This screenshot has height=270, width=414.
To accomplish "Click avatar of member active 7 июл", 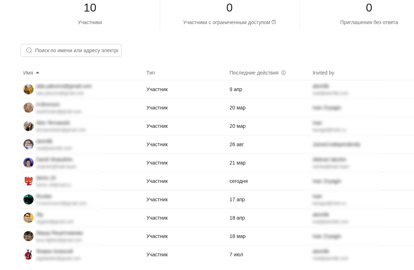I will click(28, 255).
